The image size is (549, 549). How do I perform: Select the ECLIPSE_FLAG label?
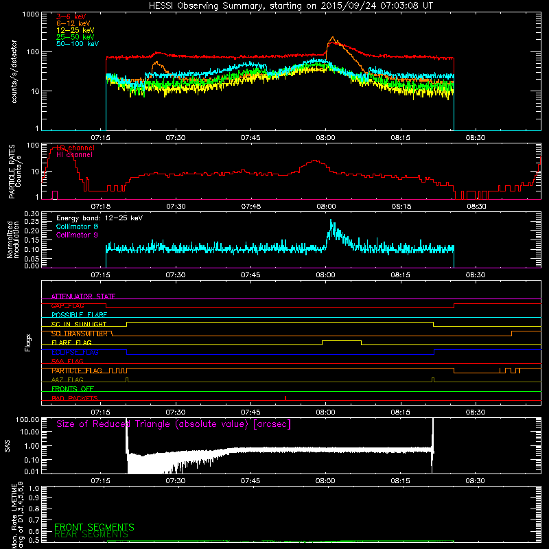[x=75, y=352]
